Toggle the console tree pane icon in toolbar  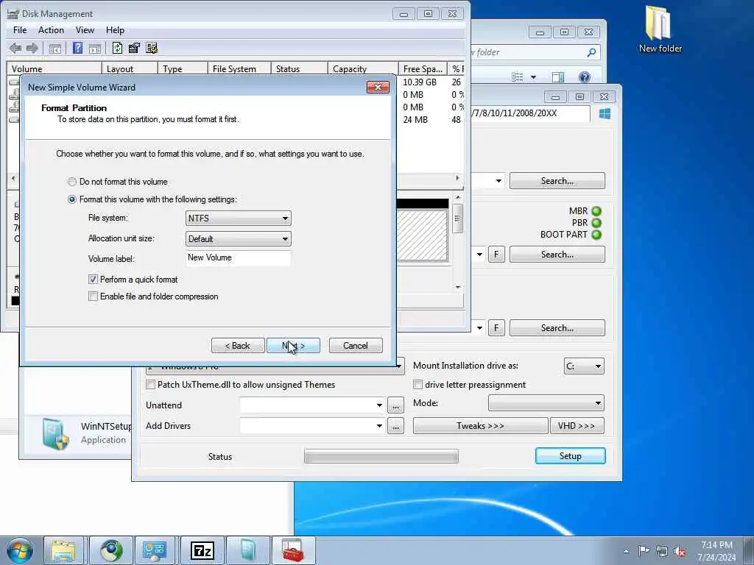click(54, 48)
